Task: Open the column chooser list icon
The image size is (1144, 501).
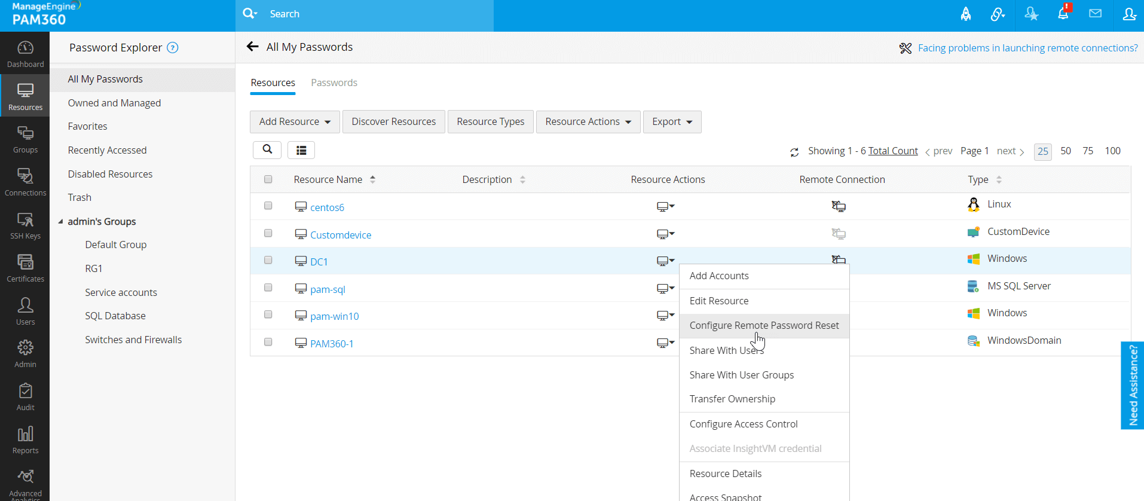Action: (x=301, y=150)
